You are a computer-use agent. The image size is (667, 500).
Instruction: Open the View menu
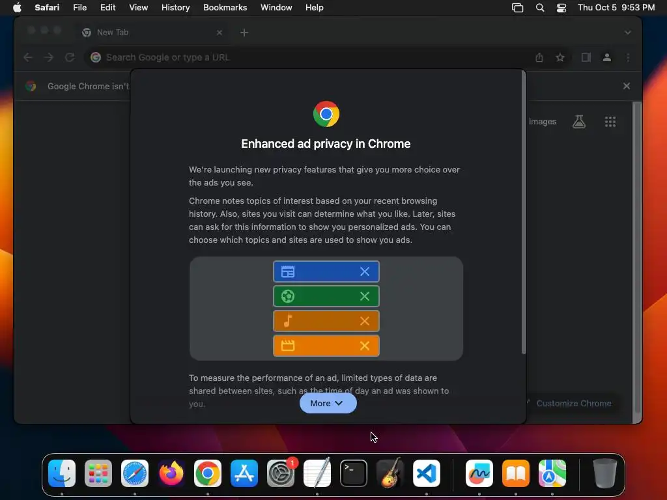(x=138, y=8)
